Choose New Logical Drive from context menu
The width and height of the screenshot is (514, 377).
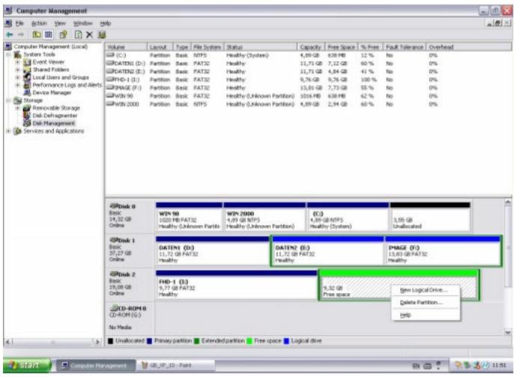426,290
